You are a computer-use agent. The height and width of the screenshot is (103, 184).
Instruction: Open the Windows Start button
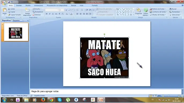point(4,100)
